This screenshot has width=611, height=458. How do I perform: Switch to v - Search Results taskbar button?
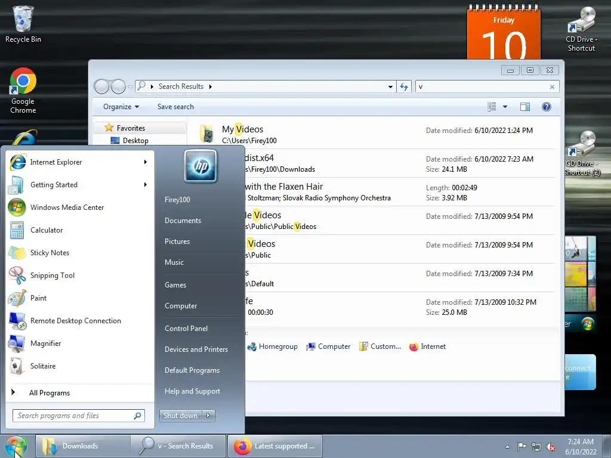(178, 446)
